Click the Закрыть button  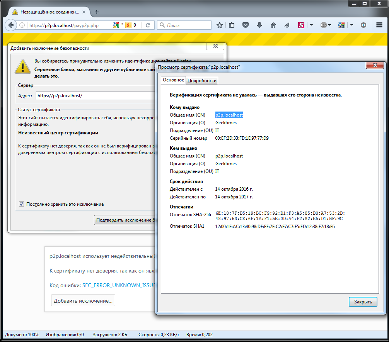(x=363, y=302)
